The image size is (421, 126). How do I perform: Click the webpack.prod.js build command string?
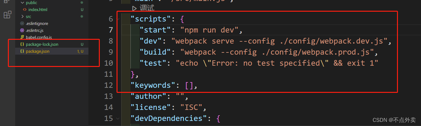coord(277,52)
